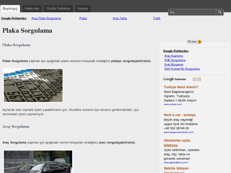Click the RSS Feed text label
Image resolution: width=231 pixels, height=173 pixels.
[x=192, y=42]
